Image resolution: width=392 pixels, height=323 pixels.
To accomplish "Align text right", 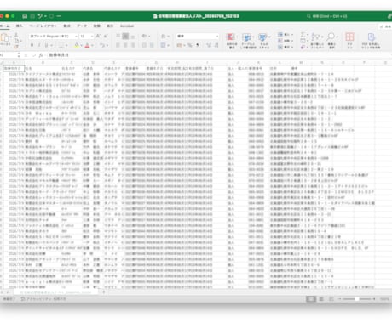I will click(x=133, y=45).
